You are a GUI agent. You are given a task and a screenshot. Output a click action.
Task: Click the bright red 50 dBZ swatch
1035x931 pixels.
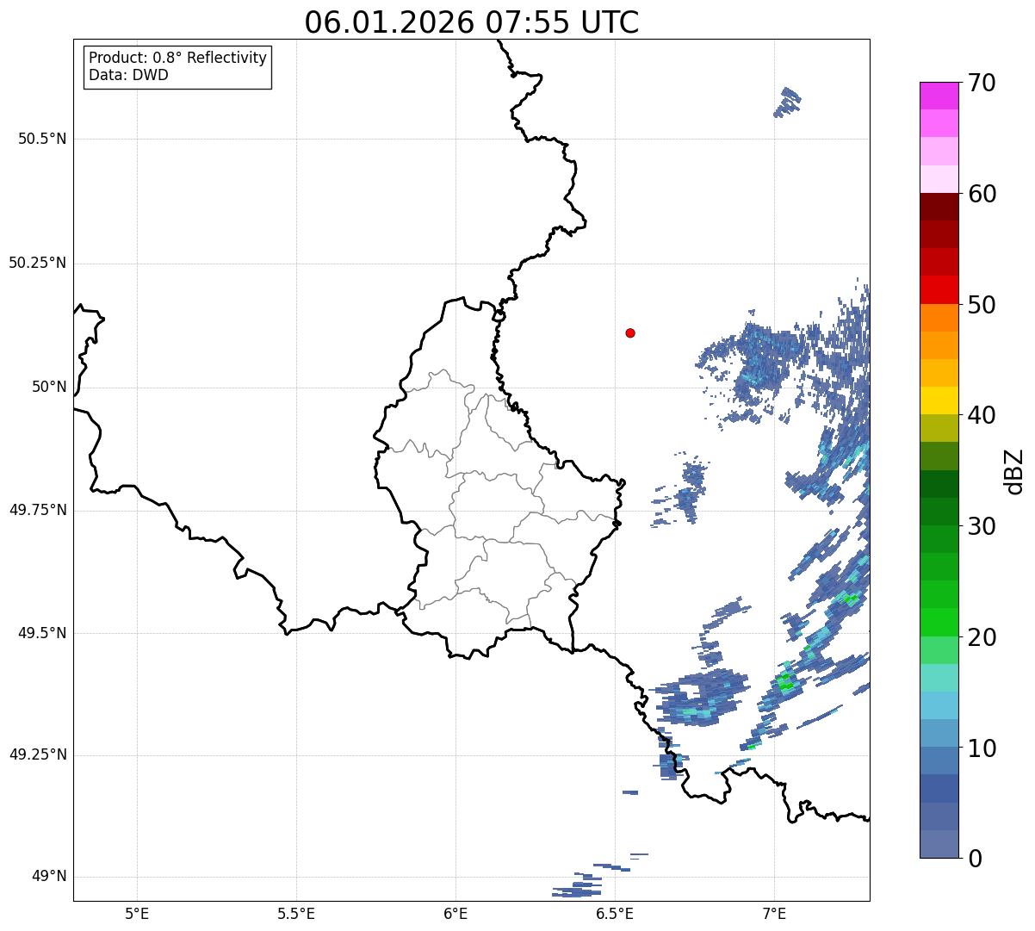[x=939, y=290]
